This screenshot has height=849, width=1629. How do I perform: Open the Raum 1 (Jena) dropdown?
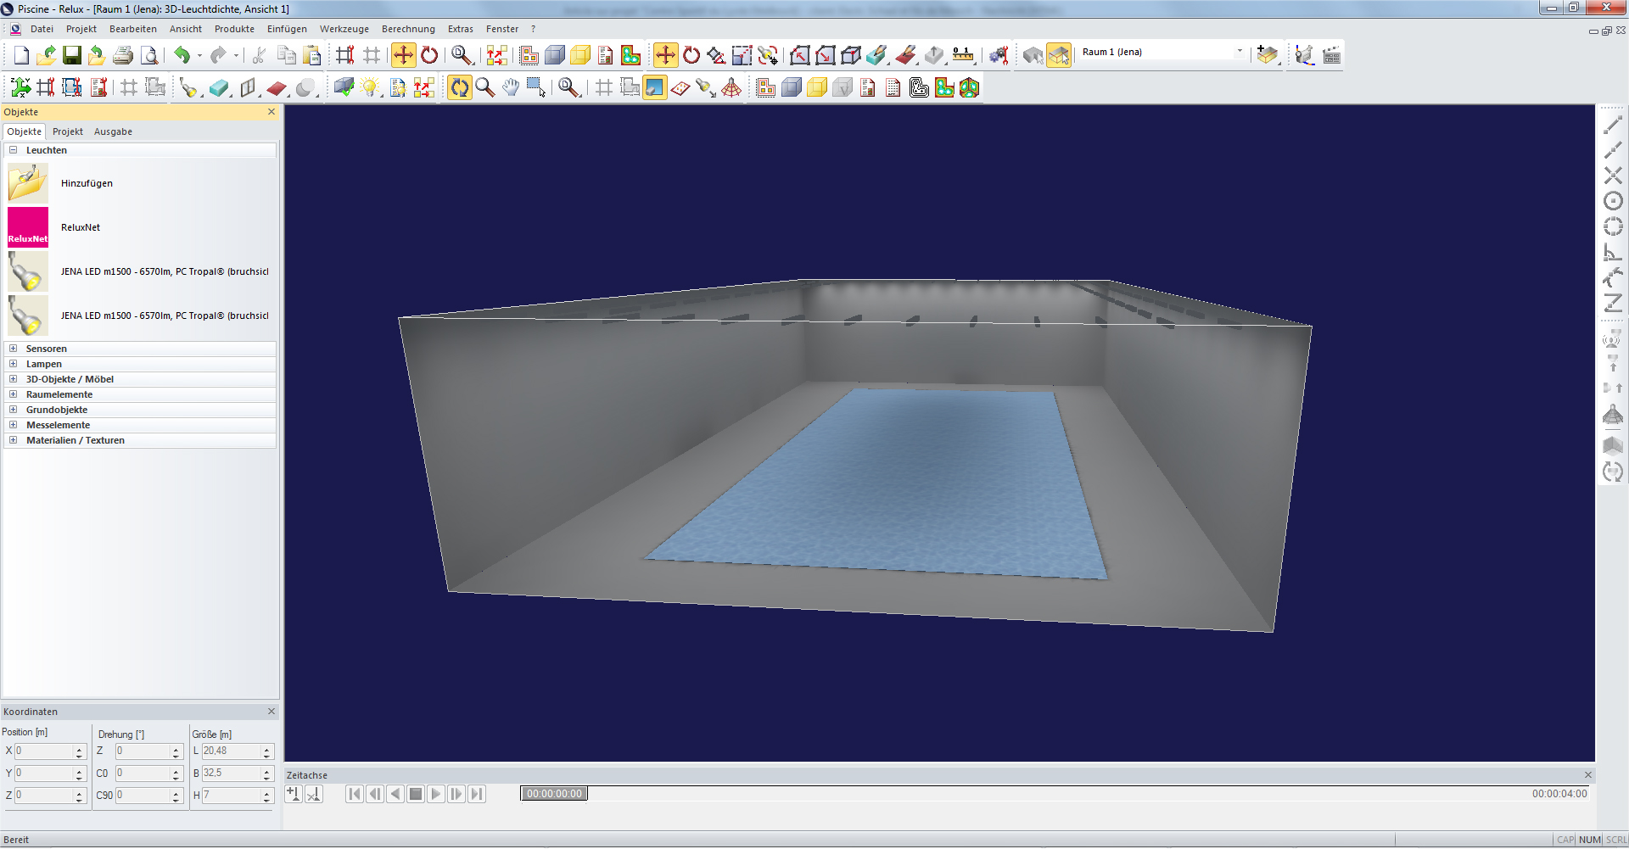1239,53
